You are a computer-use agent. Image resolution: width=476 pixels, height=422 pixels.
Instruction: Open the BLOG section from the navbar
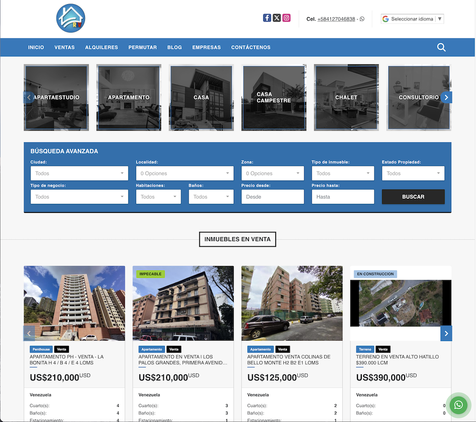[x=174, y=47]
